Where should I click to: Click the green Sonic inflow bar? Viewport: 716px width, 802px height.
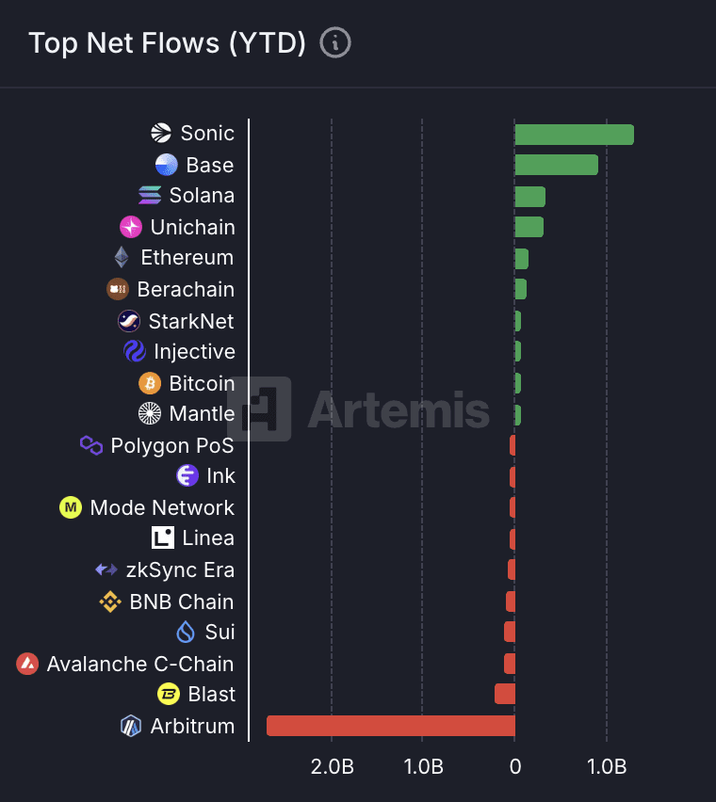pyautogui.click(x=575, y=135)
